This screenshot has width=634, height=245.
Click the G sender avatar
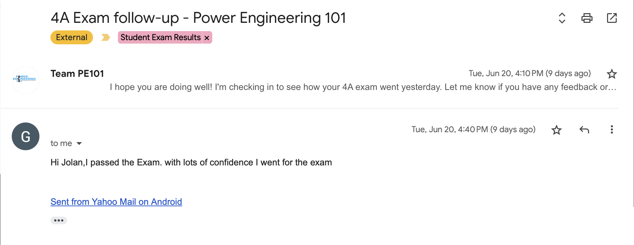tap(26, 136)
